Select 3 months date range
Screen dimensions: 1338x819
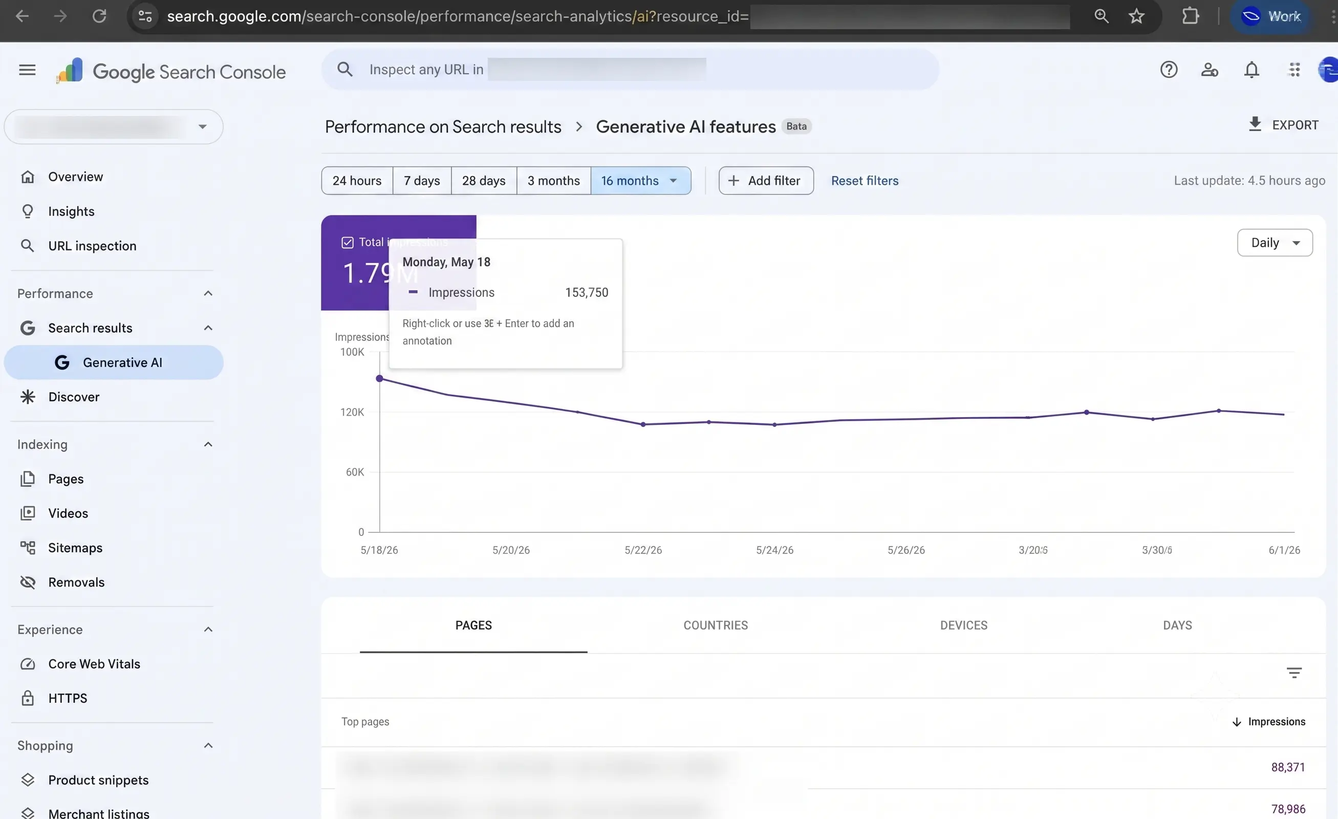pyautogui.click(x=553, y=181)
